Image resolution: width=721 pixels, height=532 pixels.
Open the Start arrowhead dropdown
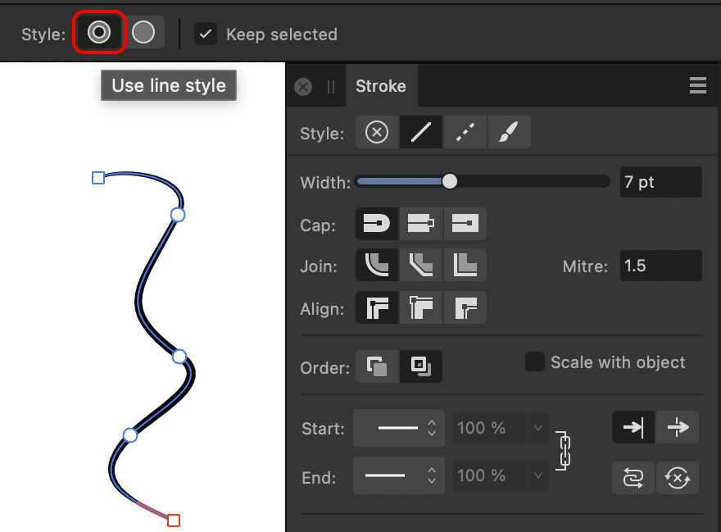(431, 427)
